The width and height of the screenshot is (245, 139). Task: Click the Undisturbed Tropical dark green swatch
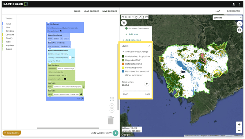pos(123,56)
